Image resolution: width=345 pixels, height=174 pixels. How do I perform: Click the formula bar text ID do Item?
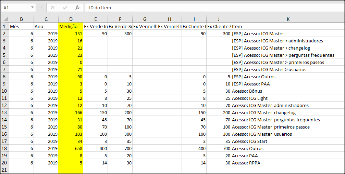[x=100, y=8]
